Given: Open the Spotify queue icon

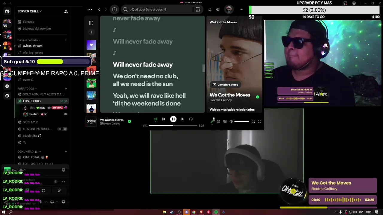Looking at the screenshot, I should click(x=218, y=122).
